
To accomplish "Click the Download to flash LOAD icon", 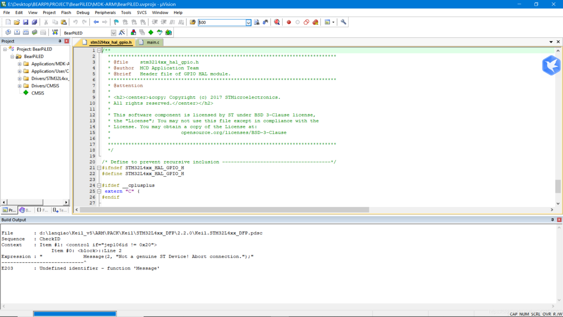I will (55, 33).
